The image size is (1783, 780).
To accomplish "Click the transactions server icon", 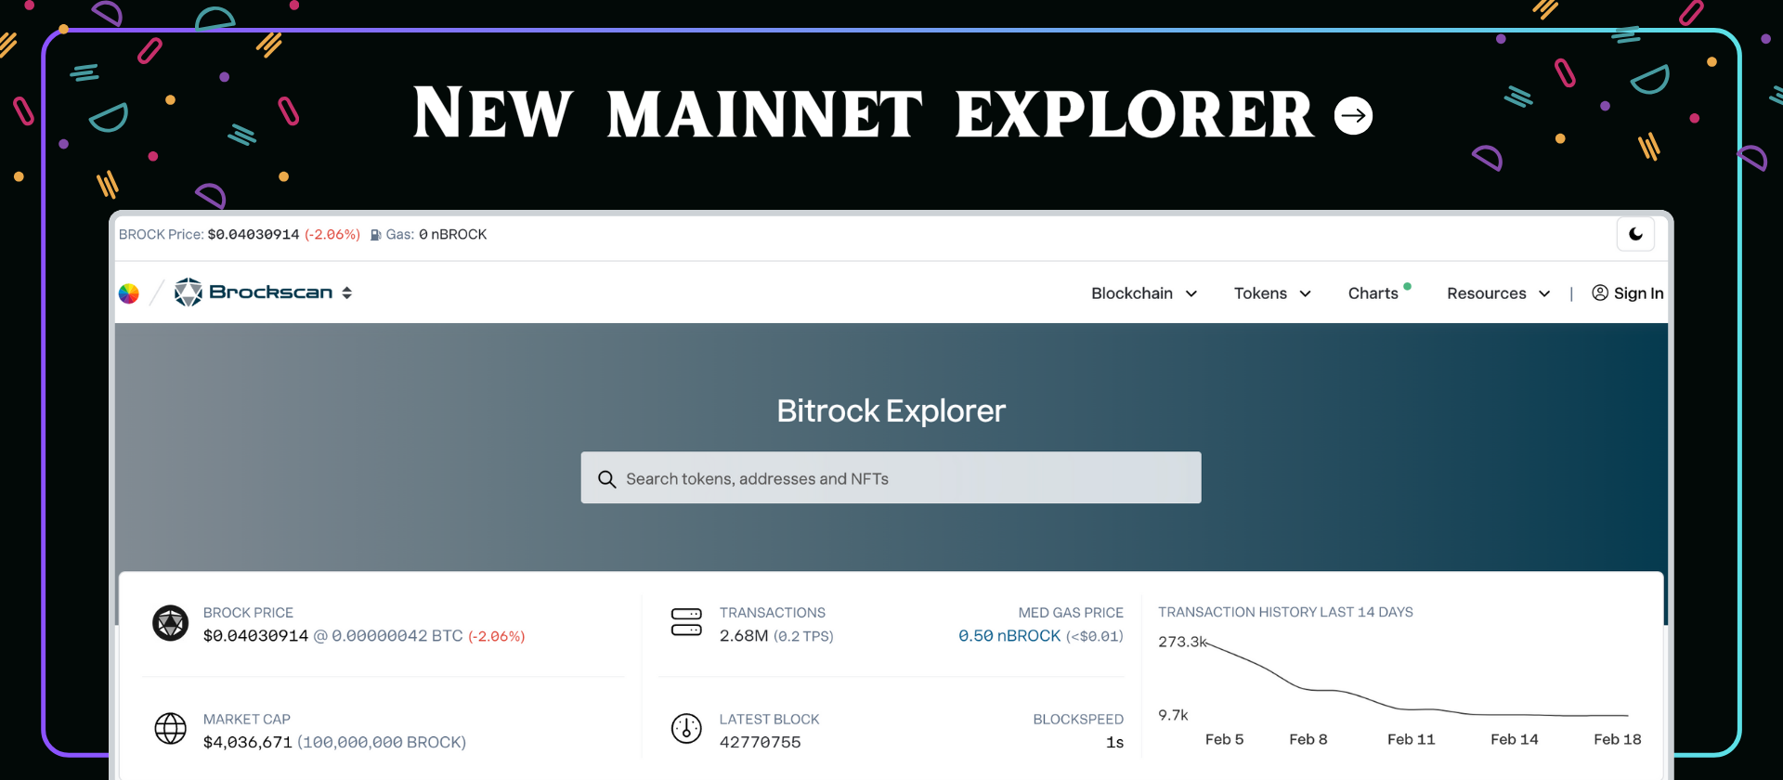I will [x=686, y=622].
